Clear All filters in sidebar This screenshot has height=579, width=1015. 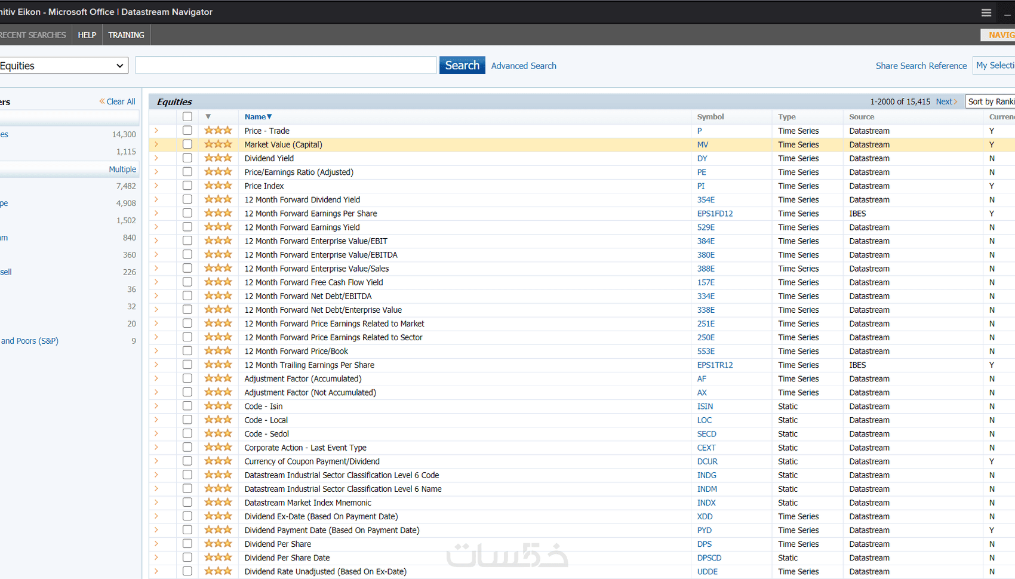[x=118, y=101]
